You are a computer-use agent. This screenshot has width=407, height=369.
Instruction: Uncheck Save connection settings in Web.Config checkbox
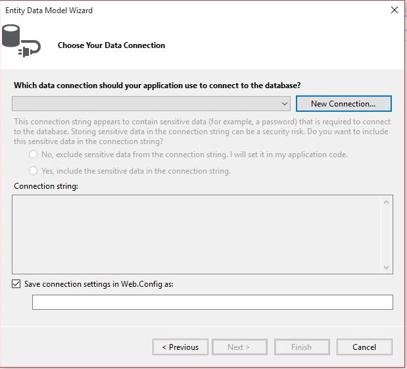(16, 284)
